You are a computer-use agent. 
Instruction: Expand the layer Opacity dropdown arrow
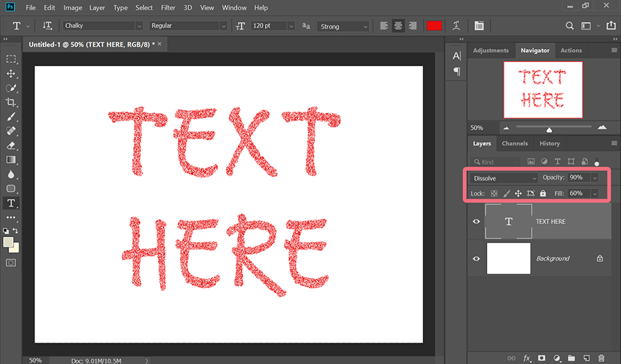pyautogui.click(x=595, y=178)
